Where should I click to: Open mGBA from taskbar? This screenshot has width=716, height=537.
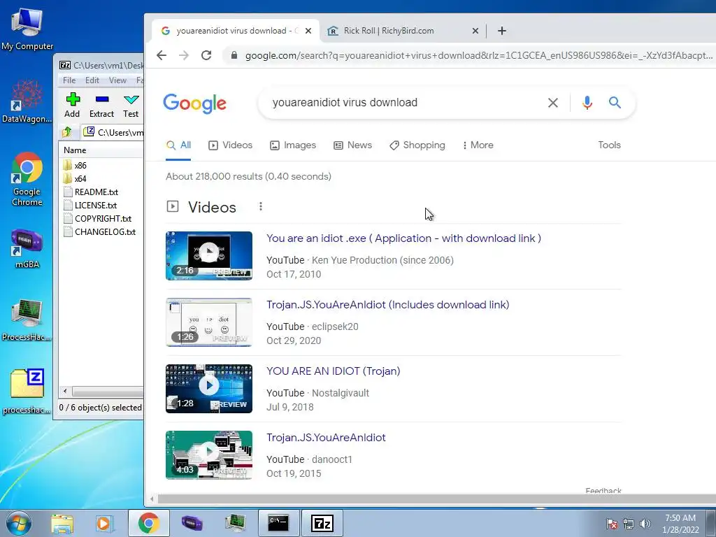click(192, 523)
